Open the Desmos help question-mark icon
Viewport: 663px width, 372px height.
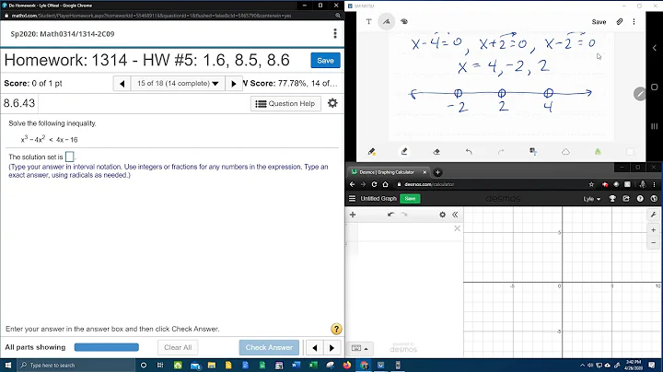[640, 198]
